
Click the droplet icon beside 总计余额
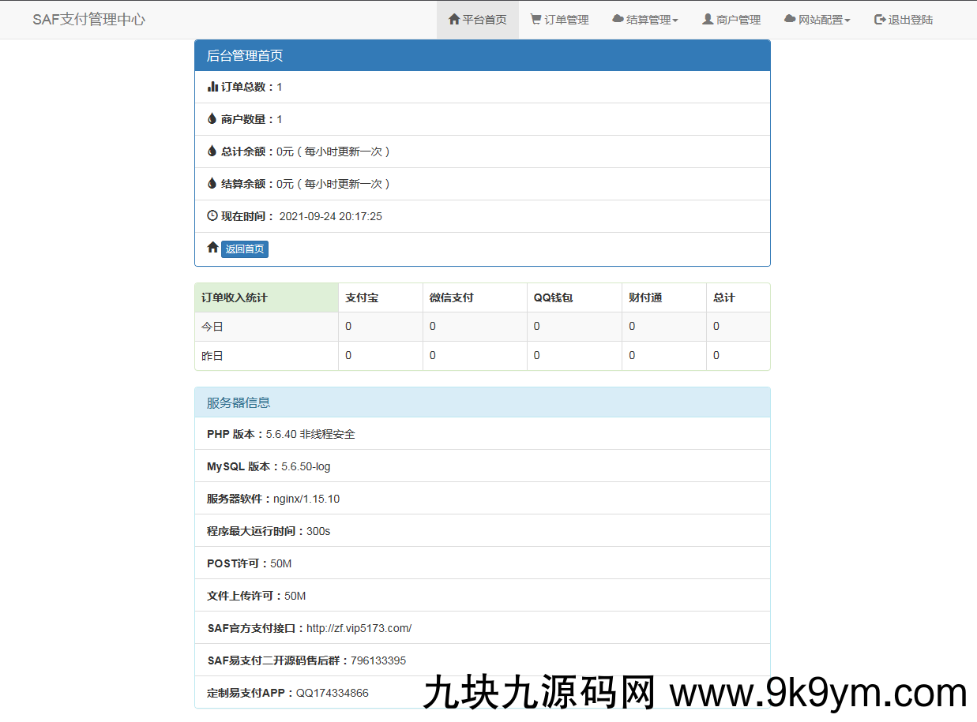212,152
